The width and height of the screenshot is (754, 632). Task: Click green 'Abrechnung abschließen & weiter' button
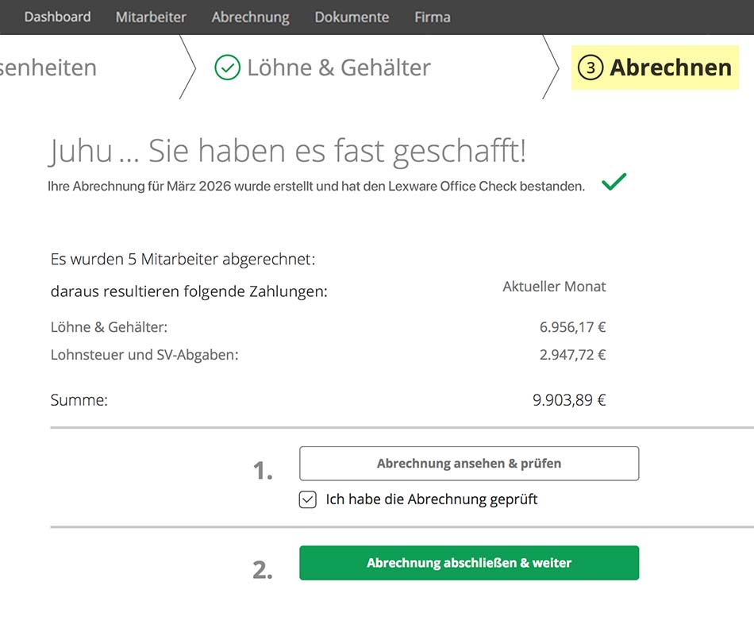click(468, 563)
